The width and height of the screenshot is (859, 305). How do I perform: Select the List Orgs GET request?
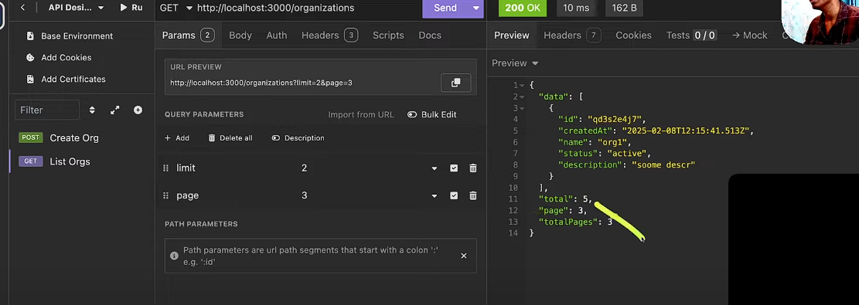coord(70,161)
